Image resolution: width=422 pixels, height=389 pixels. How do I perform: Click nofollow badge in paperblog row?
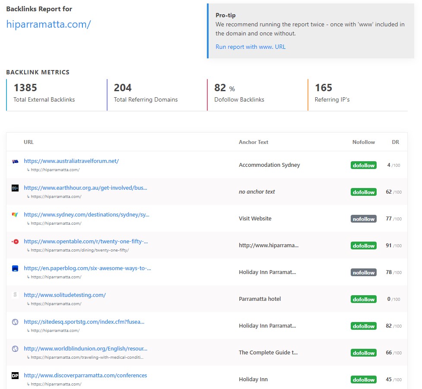click(364, 272)
